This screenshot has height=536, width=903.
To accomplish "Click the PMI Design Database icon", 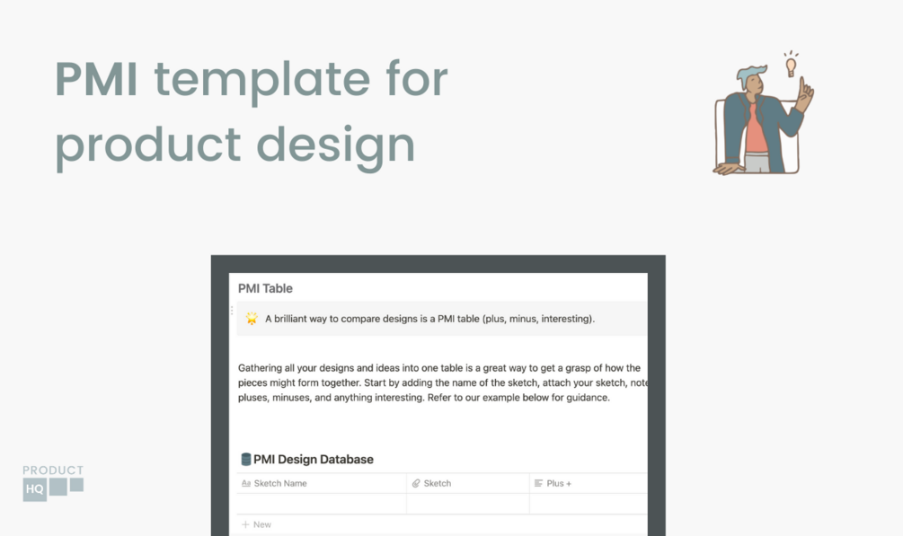I will click(x=246, y=459).
